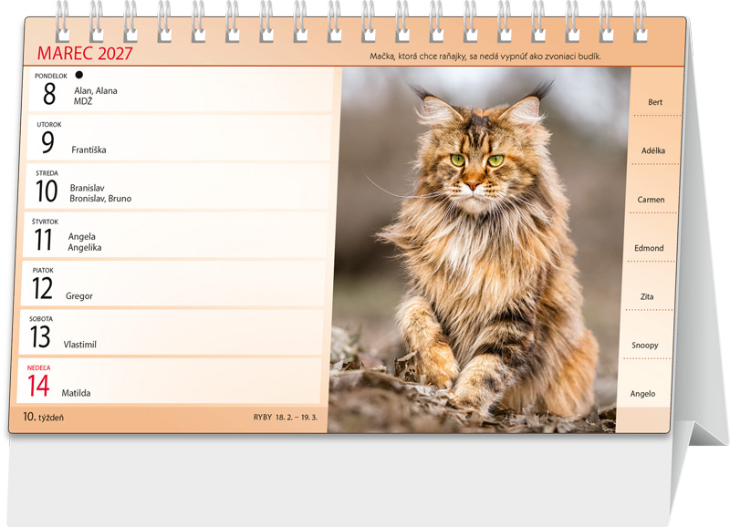This screenshot has width=730, height=527.
Task: Click the red Sunday 14 date
Action: [38, 386]
